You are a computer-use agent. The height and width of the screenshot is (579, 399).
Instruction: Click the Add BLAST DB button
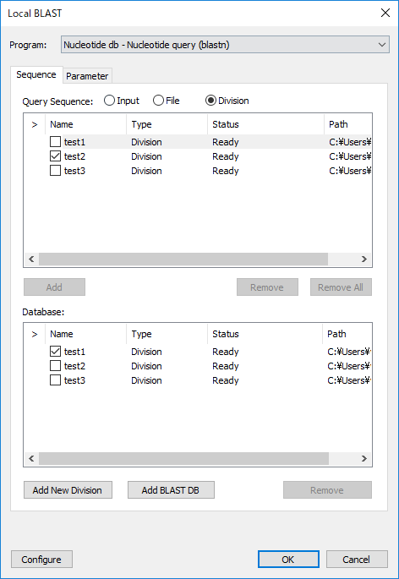pyautogui.click(x=171, y=490)
